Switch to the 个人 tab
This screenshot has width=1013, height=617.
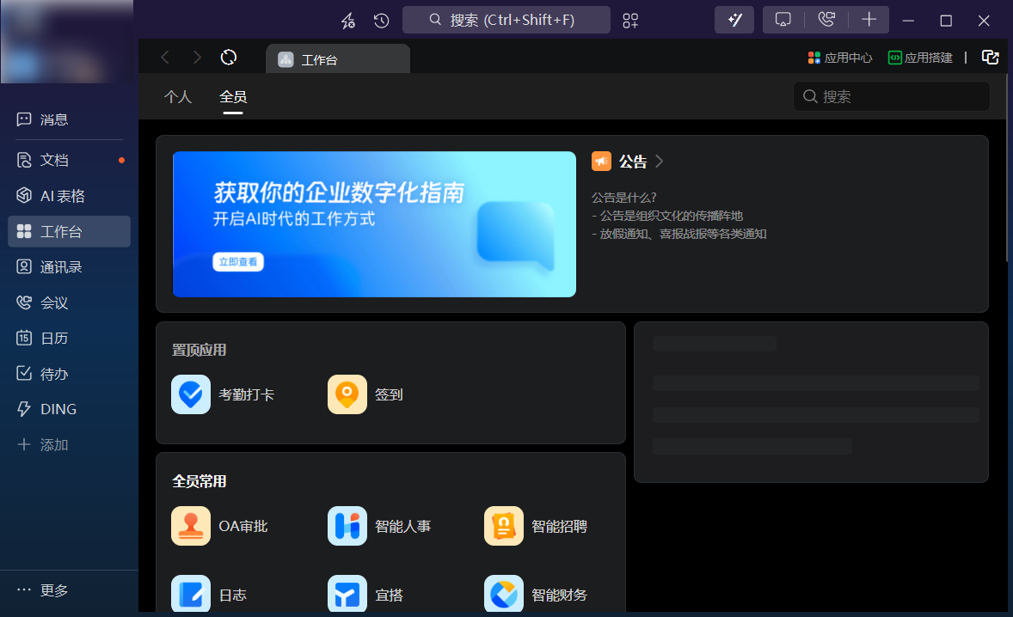coord(178,97)
